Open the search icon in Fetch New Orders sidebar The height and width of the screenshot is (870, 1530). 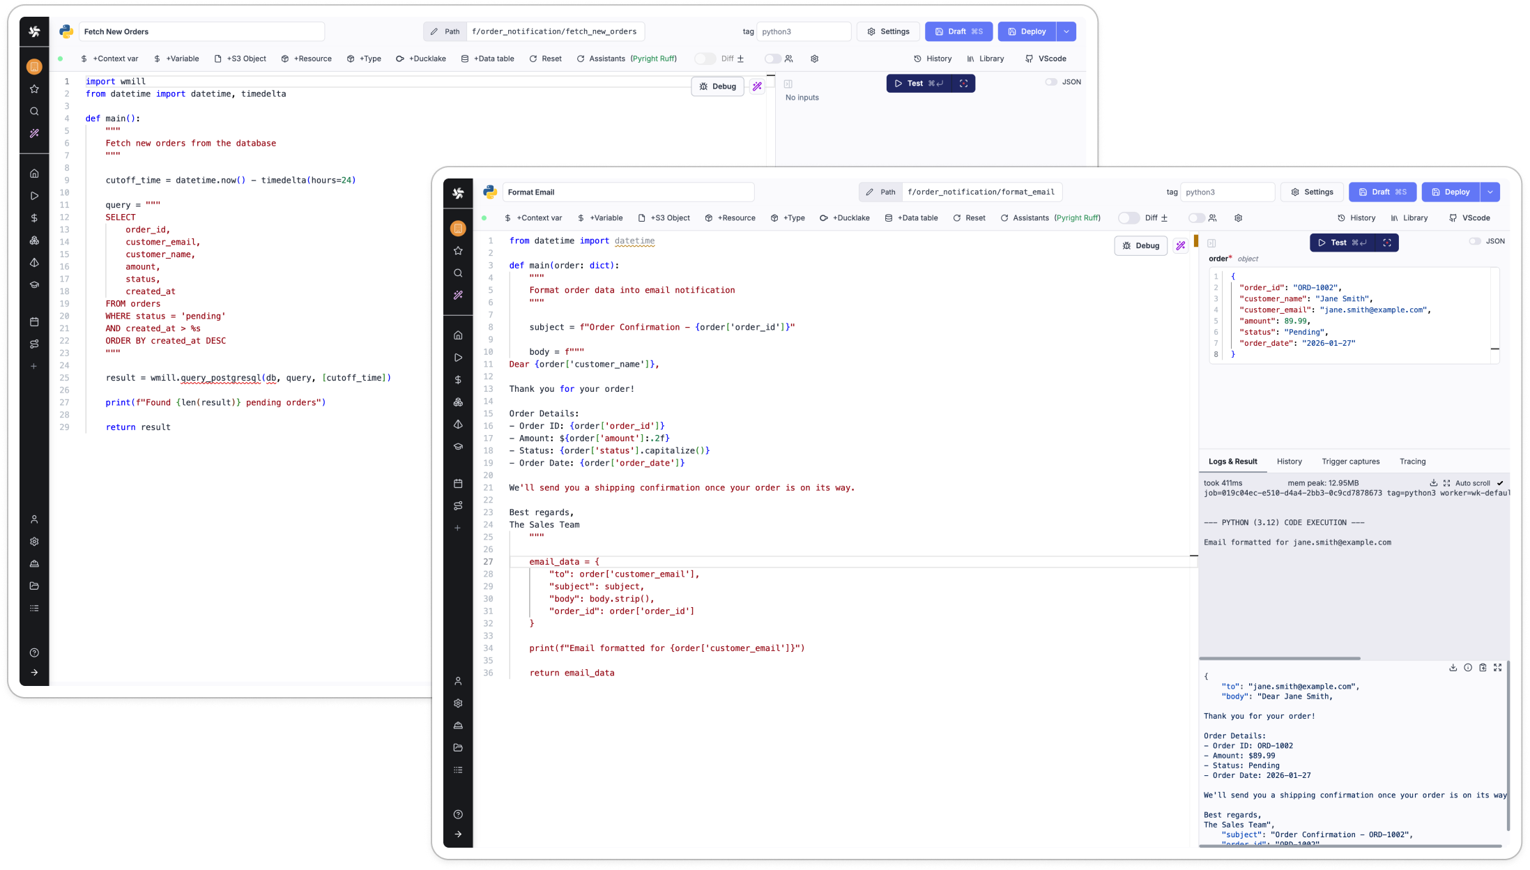tap(34, 112)
